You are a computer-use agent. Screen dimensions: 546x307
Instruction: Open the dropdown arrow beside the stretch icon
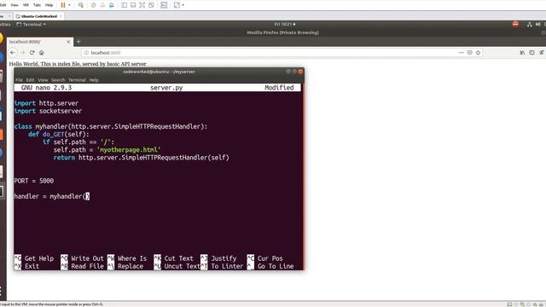click(183, 5)
